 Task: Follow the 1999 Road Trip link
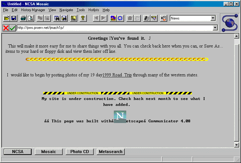click(117, 75)
